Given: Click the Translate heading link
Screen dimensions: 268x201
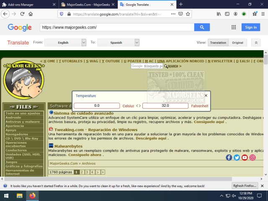Looking at the screenshot, I should click(18, 43).
